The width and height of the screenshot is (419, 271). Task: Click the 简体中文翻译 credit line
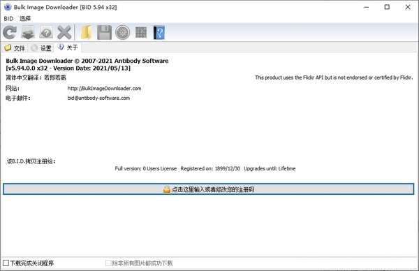pos(36,78)
